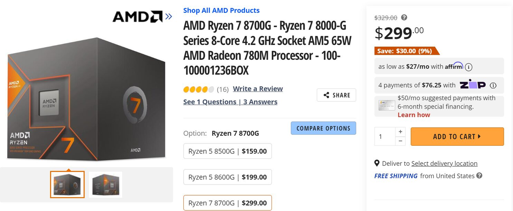
Task: Open the Zip payments info icon
Action: 493,85
